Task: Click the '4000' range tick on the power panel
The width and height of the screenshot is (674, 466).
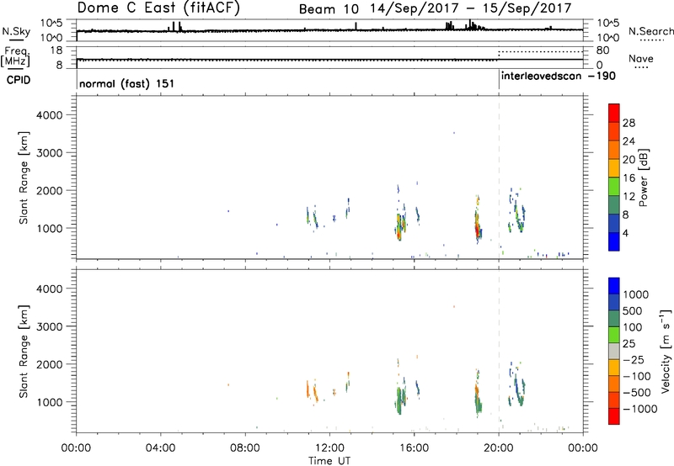Action: pos(50,115)
